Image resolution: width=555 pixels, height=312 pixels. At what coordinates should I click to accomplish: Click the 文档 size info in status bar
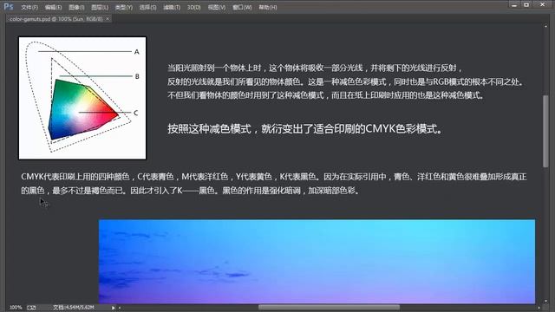click(73, 308)
